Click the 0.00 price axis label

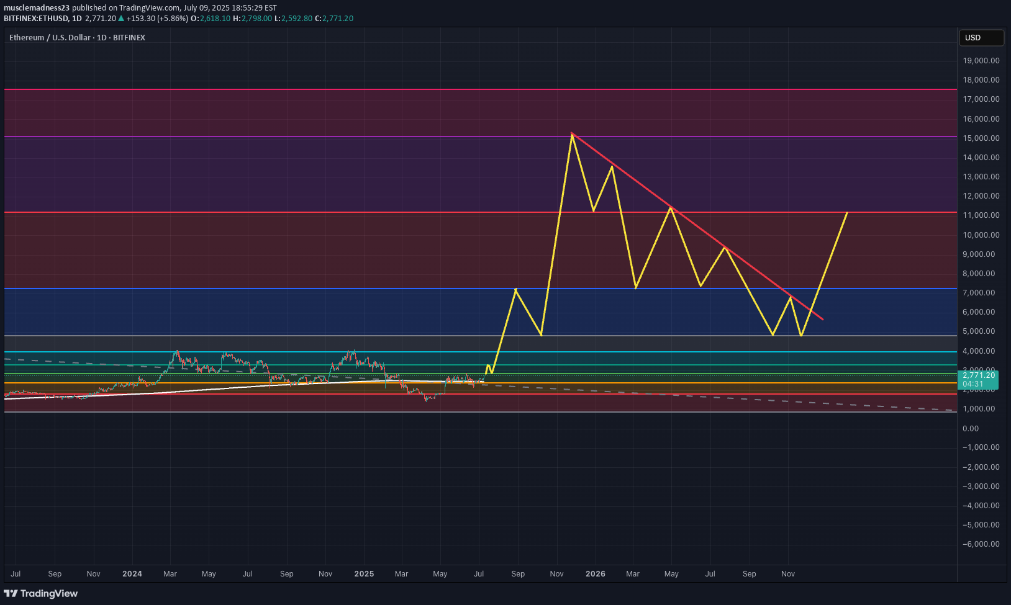click(x=971, y=429)
